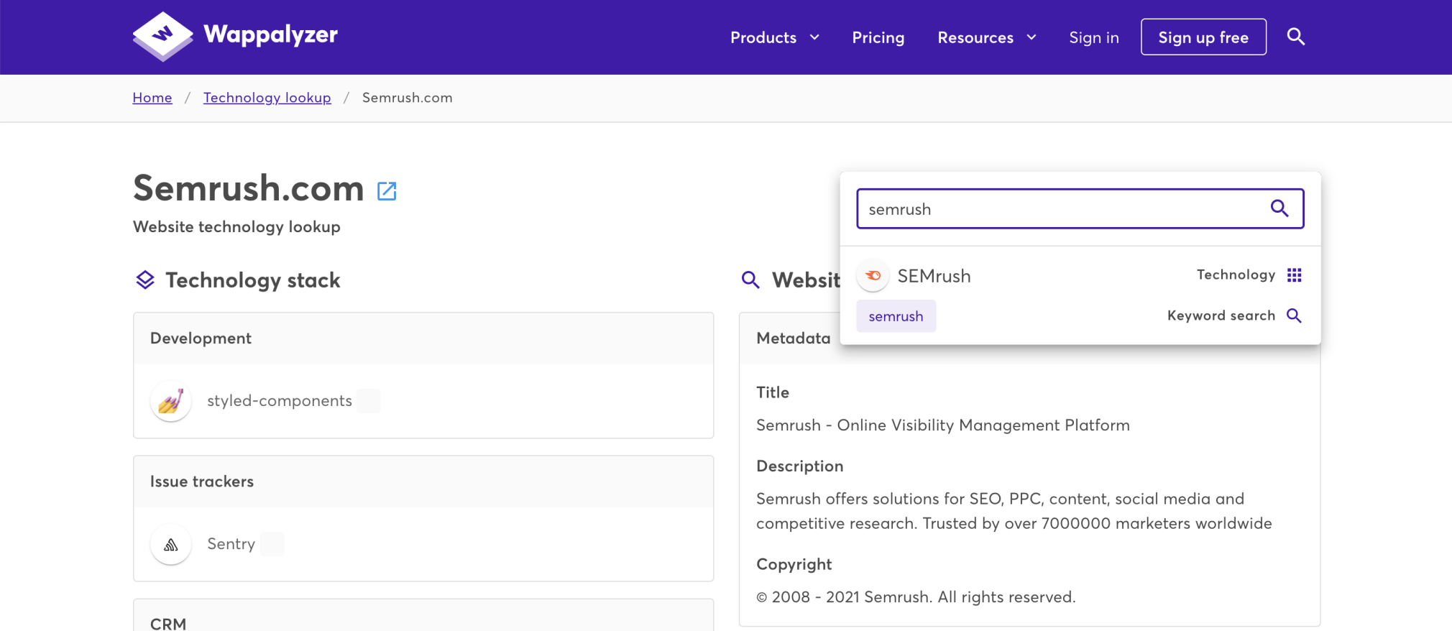The width and height of the screenshot is (1452, 631).
Task: Select the title text 'Online Visibility Management Platform'
Action: pos(983,425)
